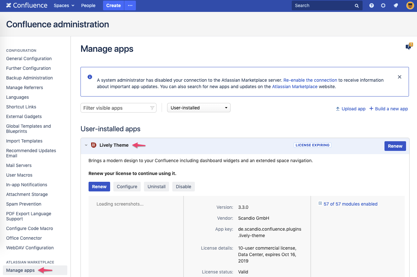Screen dimensions: 417x277
Task: Open Spam Prevention in sidebar
Action: click(x=24, y=204)
